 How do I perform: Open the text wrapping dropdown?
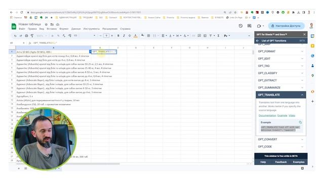(x=179, y=36)
